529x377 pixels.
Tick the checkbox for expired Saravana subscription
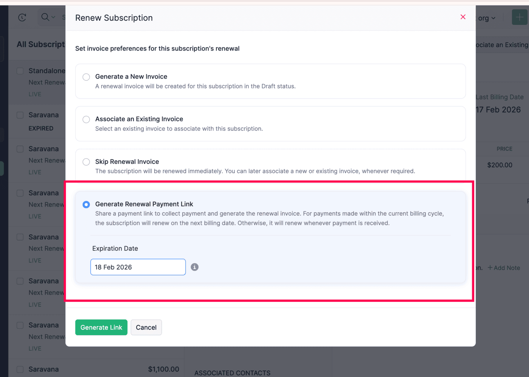tap(20, 115)
